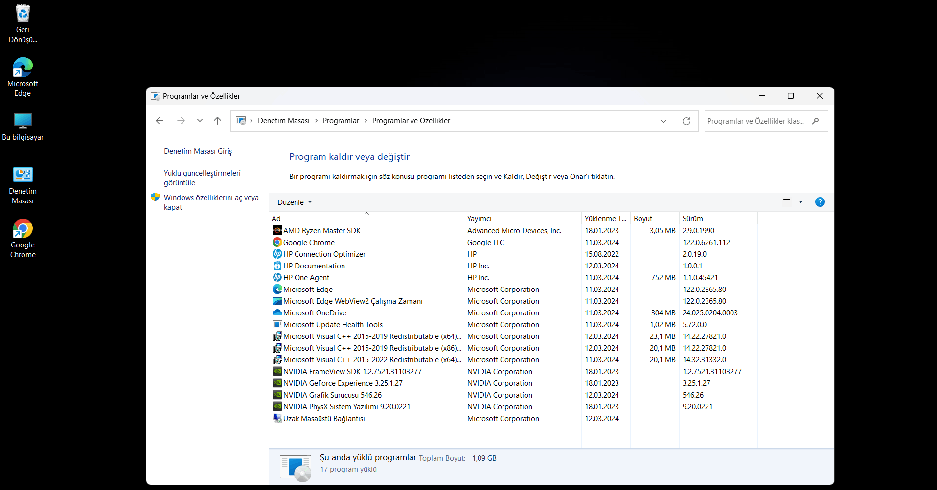This screenshot has height=490, width=937.
Task: Select the Google Chrome desktop shortcut
Action: click(x=23, y=239)
